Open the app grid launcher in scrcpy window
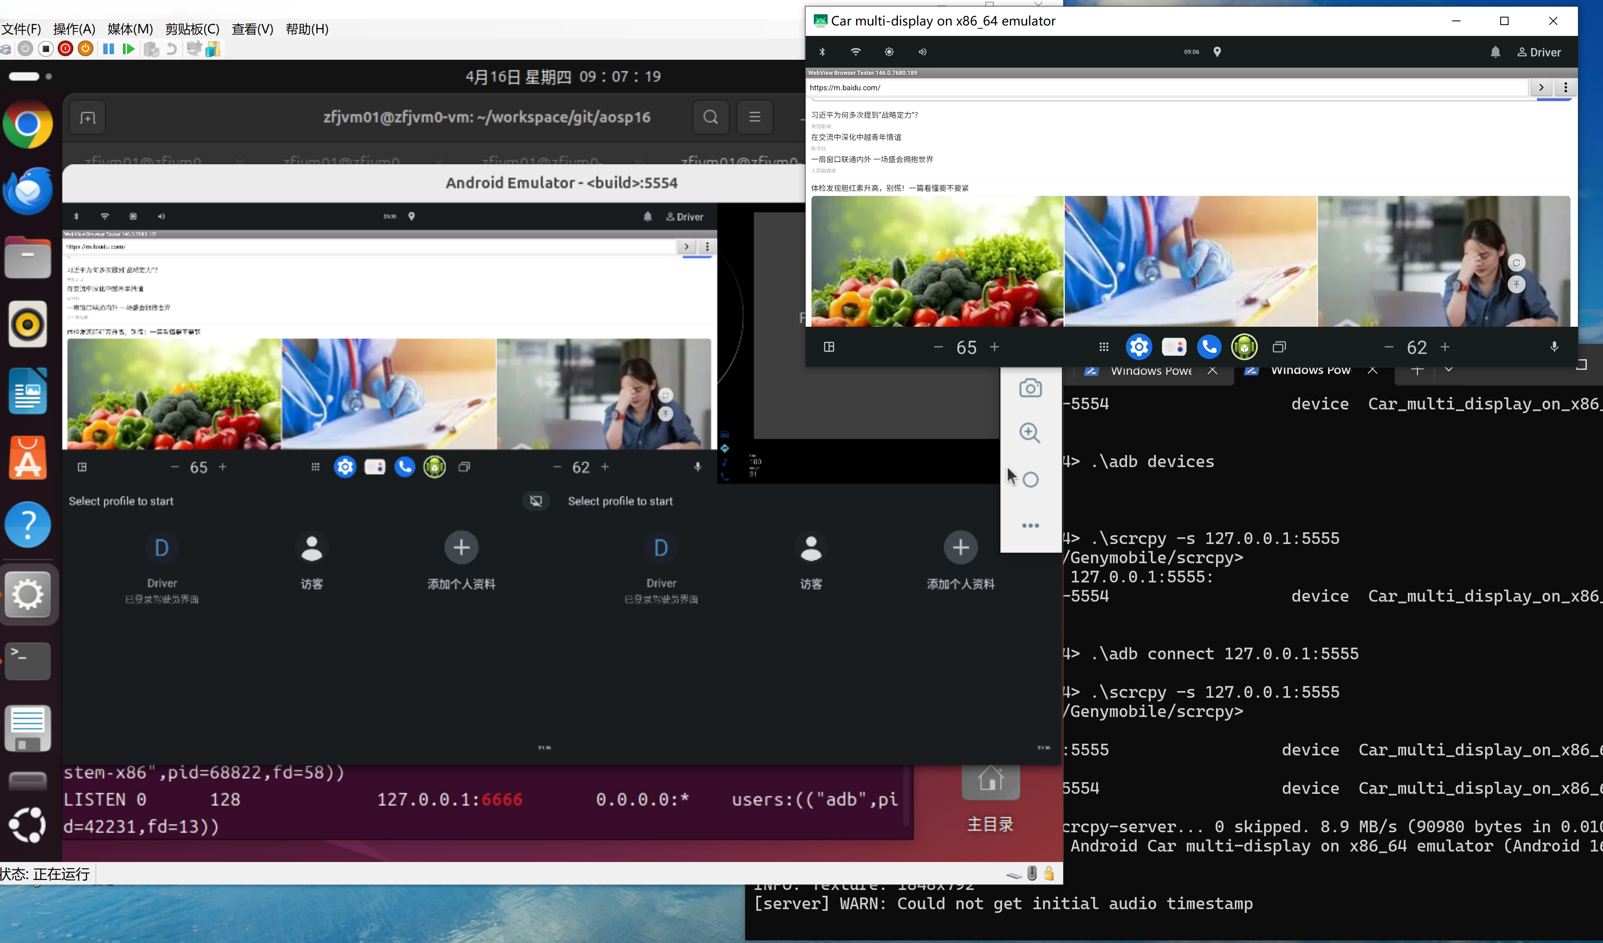The image size is (1603, 943). [x=1104, y=347]
